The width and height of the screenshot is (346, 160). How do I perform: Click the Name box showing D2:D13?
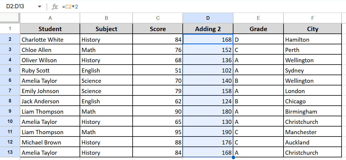(22, 6)
